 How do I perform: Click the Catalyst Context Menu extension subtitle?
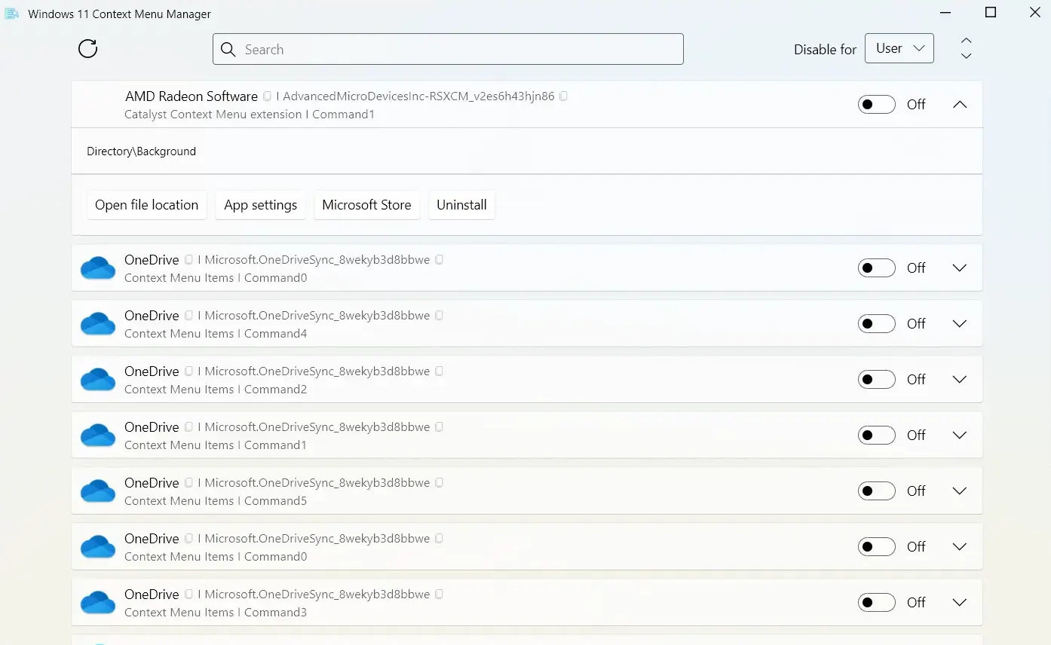(x=250, y=115)
